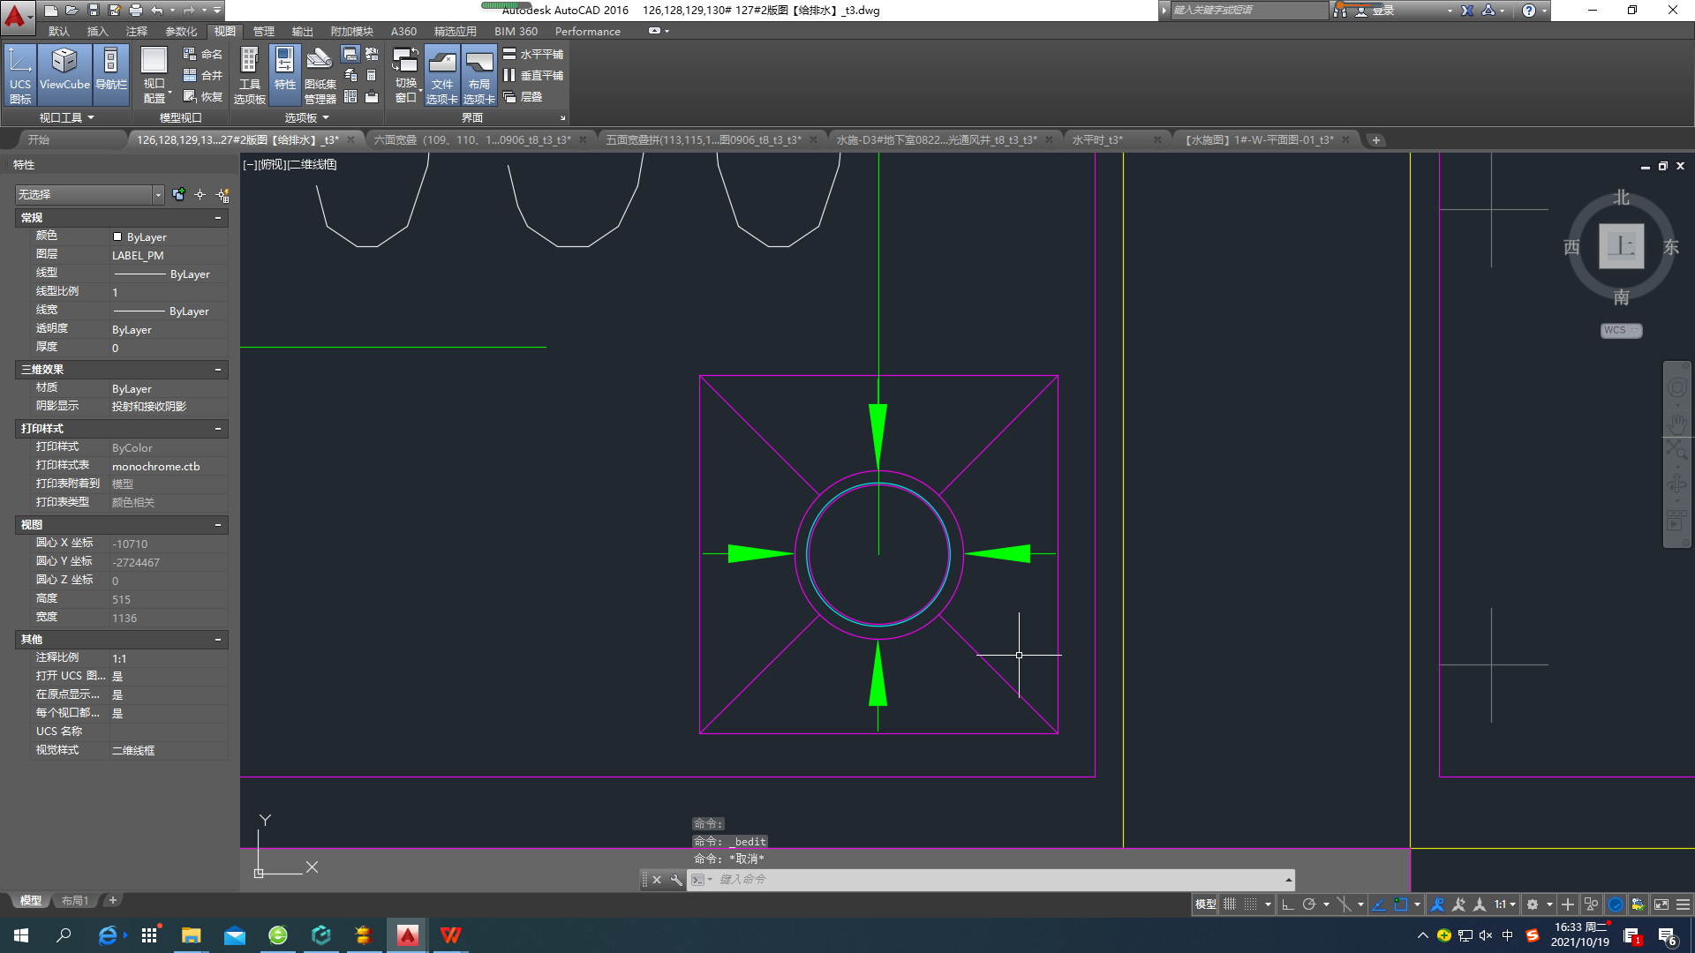Toggle the command line palette icon
This screenshot has height=953, width=1695.
(x=350, y=55)
